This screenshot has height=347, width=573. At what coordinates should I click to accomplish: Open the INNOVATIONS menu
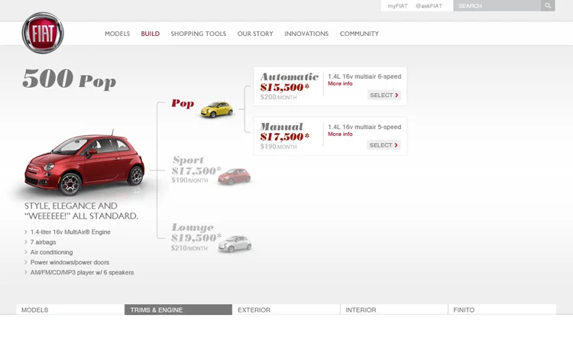click(306, 34)
